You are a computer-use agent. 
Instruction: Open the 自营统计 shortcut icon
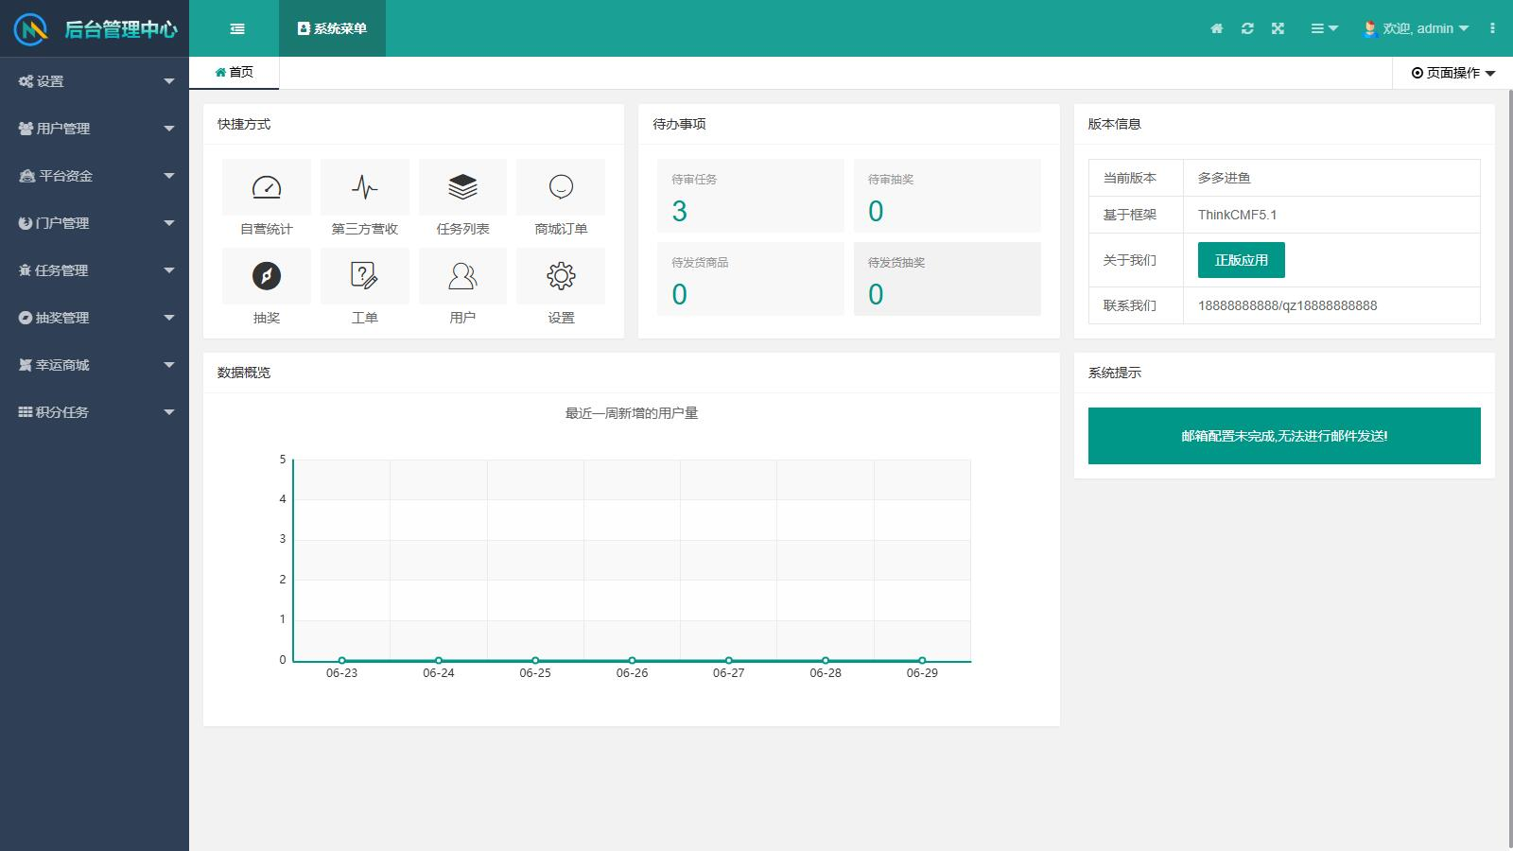coord(266,186)
